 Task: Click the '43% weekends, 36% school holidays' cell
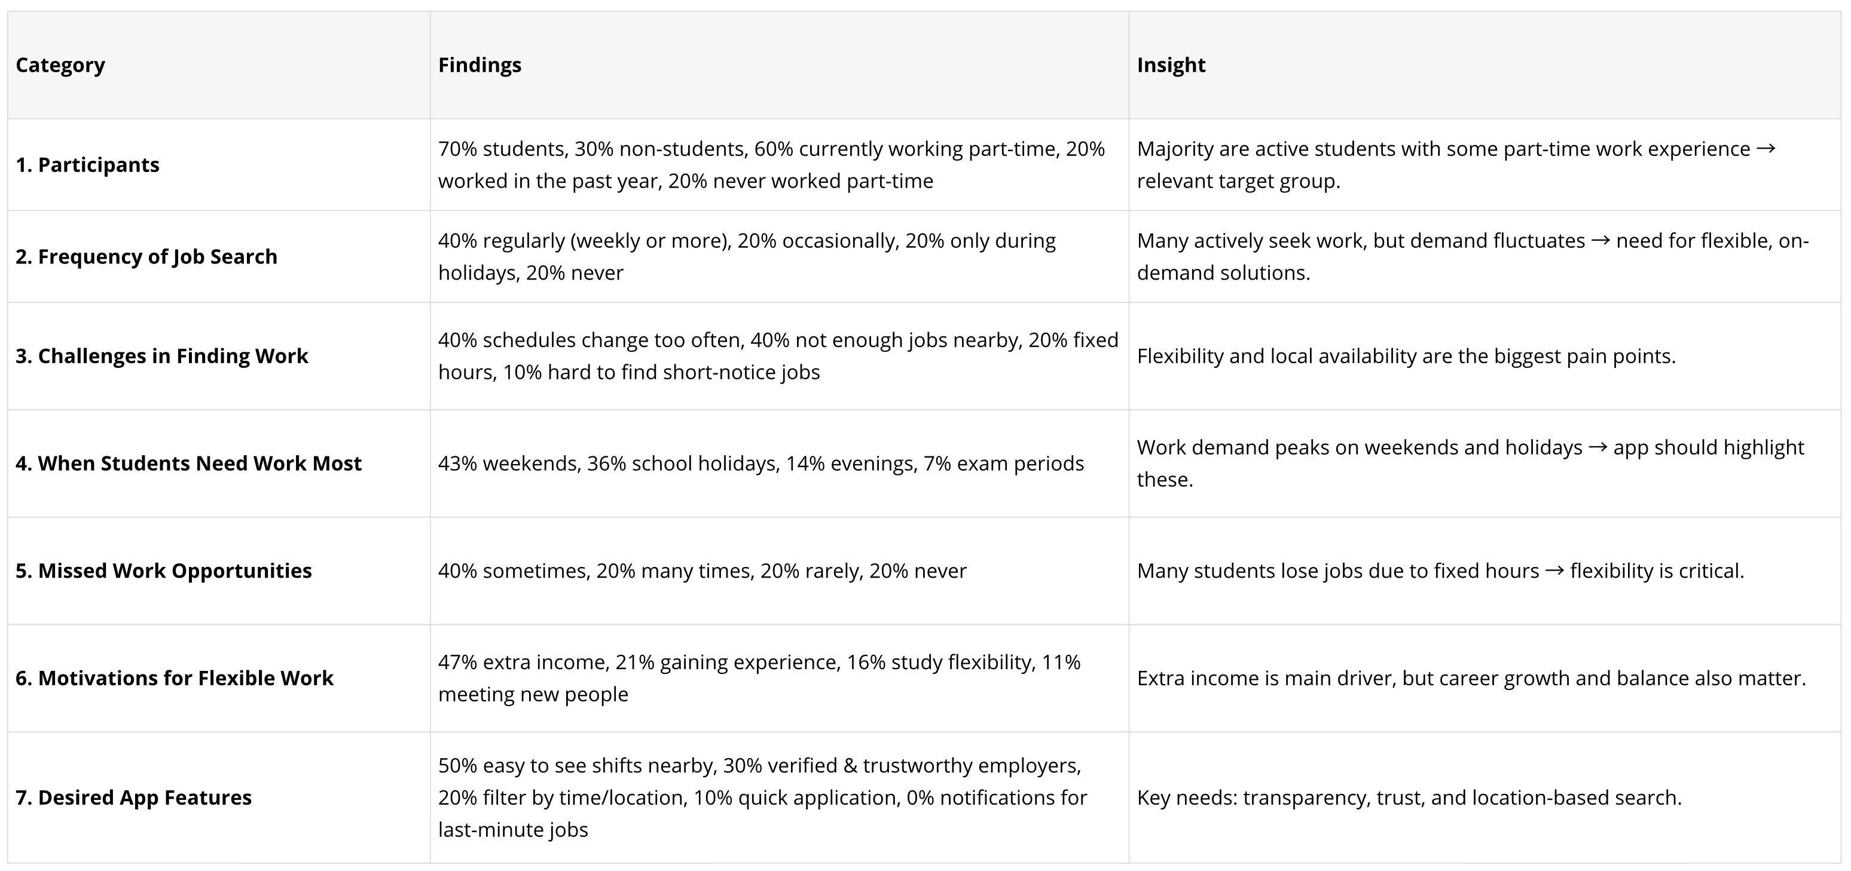[x=760, y=463]
